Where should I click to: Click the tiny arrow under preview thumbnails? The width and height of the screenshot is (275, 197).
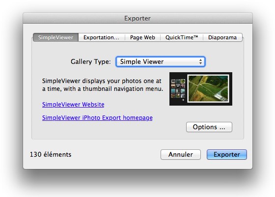tap(183, 100)
